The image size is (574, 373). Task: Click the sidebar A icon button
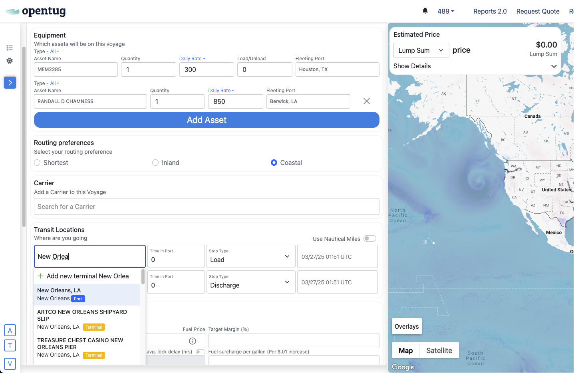(x=10, y=330)
